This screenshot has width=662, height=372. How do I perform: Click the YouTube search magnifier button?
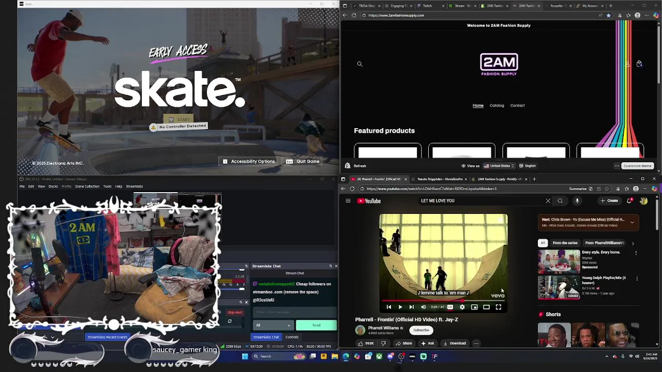[560, 201]
